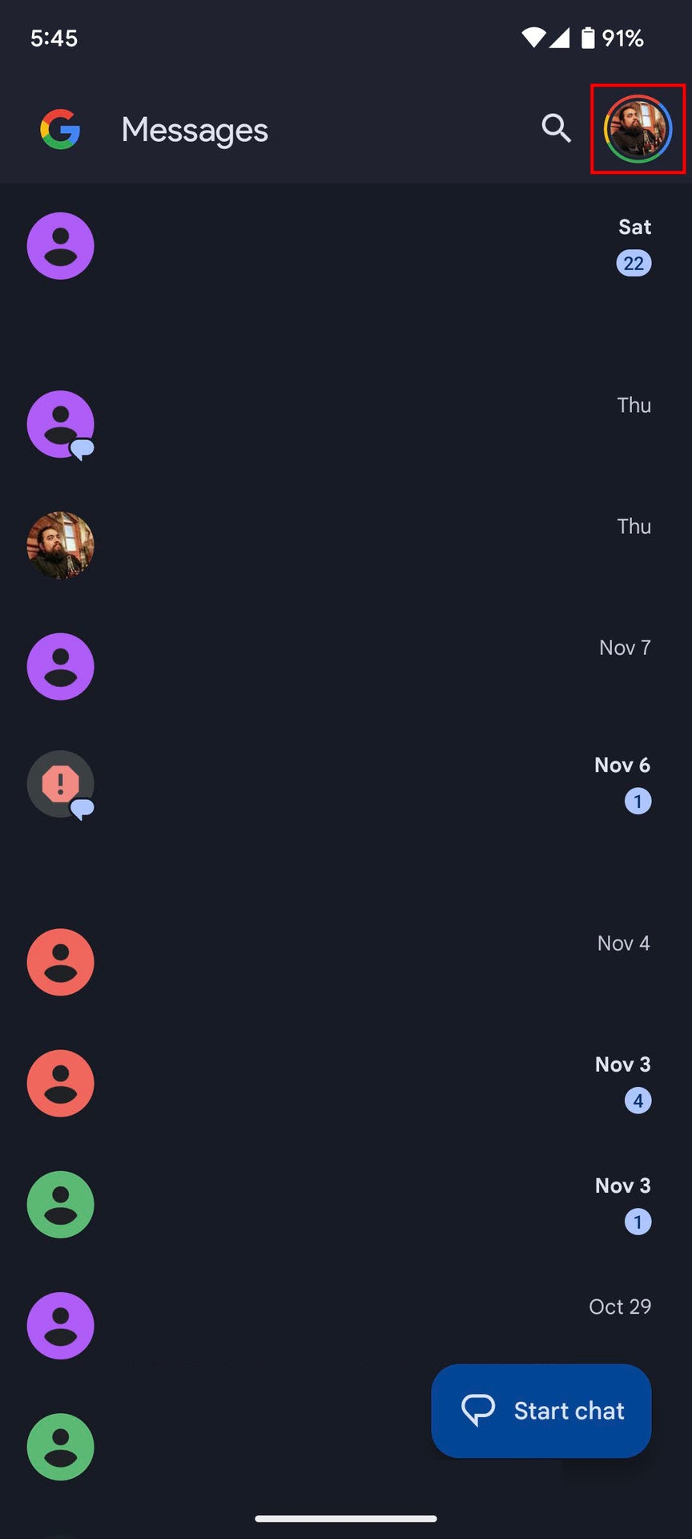Open the Nov 4 red avatar conversation
Image resolution: width=692 pixels, height=1539 pixels.
(x=61, y=962)
